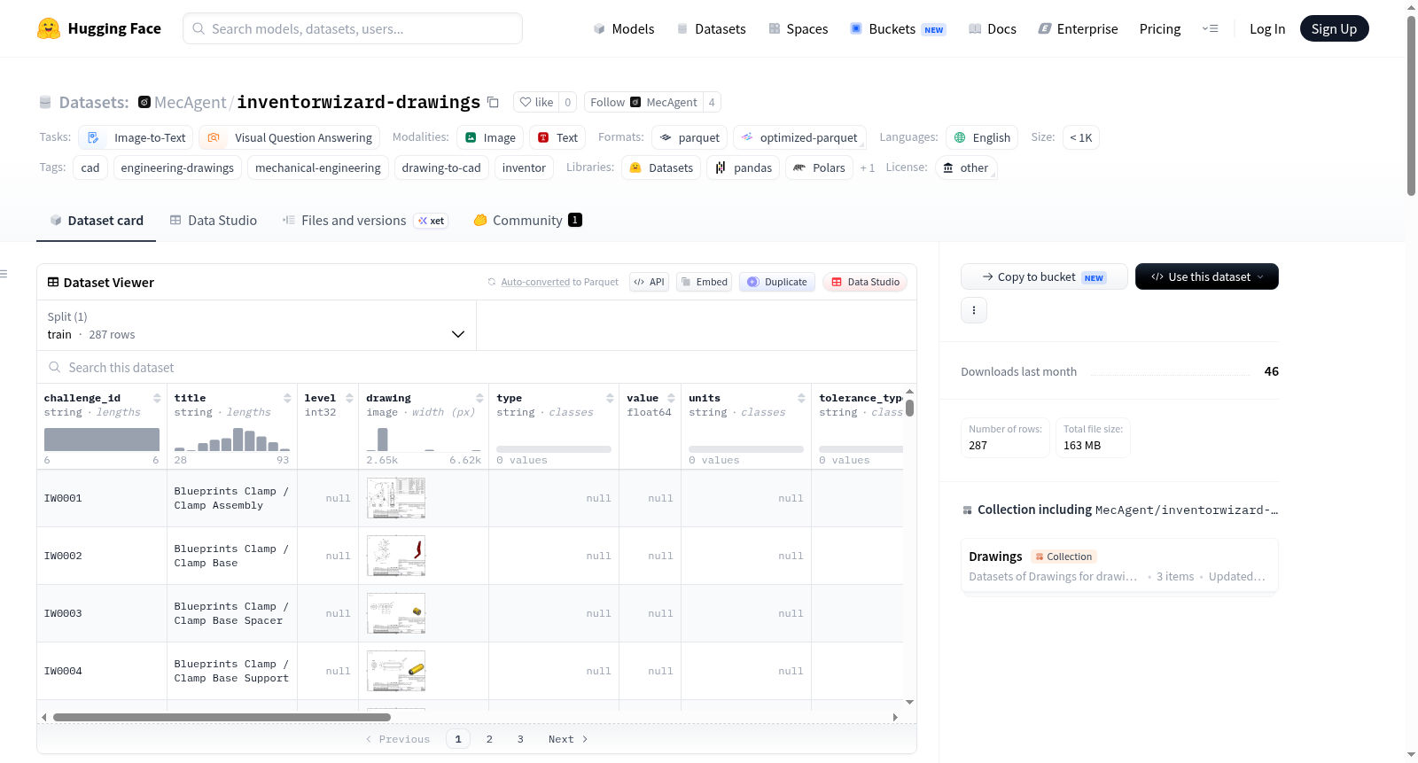Open the more options three-dot button

click(974, 310)
